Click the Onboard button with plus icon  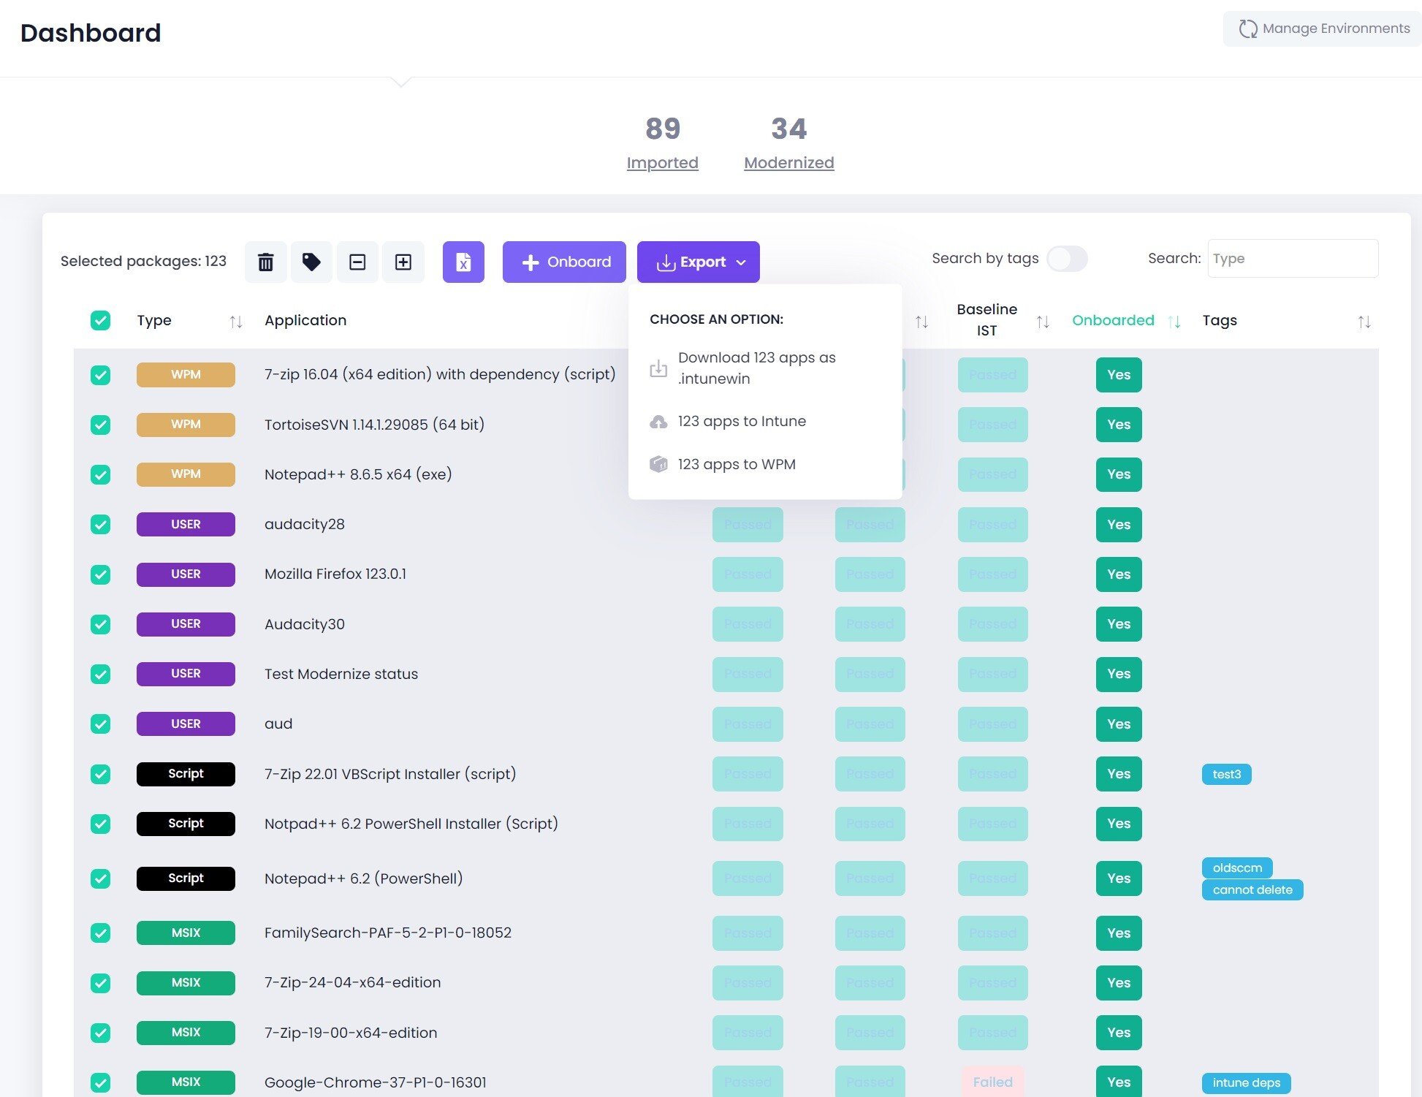(565, 262)
